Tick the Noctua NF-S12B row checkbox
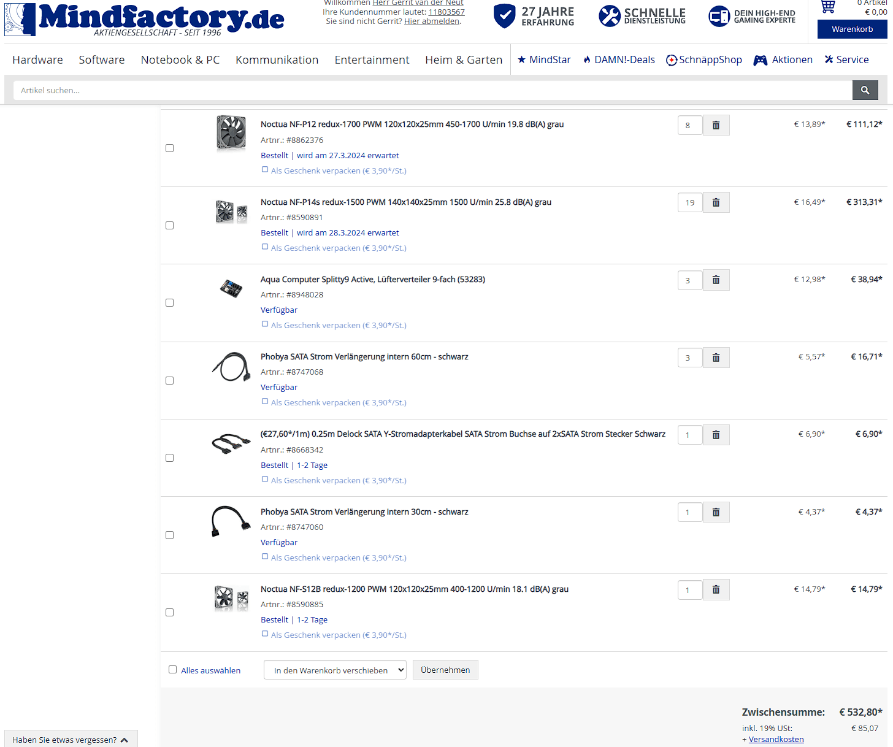This screenshot has height=747, width=893. click(170, 612)
